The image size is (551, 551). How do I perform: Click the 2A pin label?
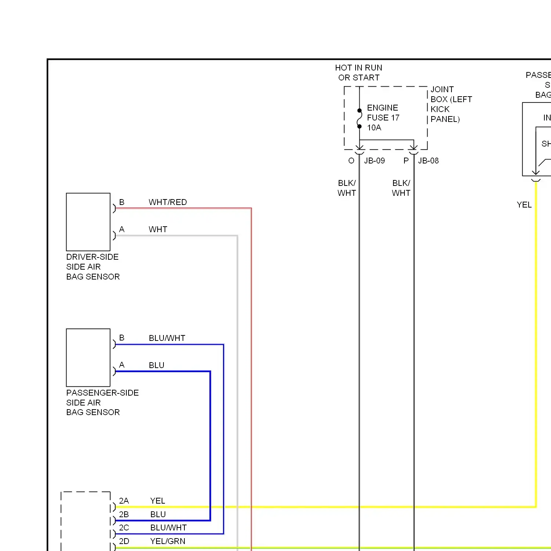coord(124,501)
